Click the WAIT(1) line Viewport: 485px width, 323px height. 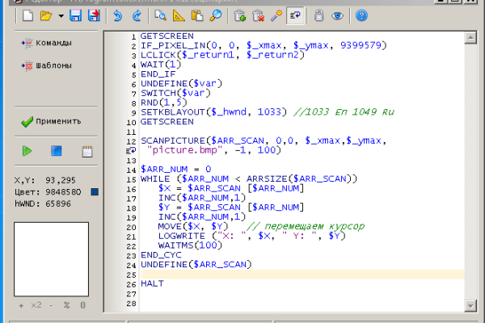pyautogui.click(x=161, y=65)
